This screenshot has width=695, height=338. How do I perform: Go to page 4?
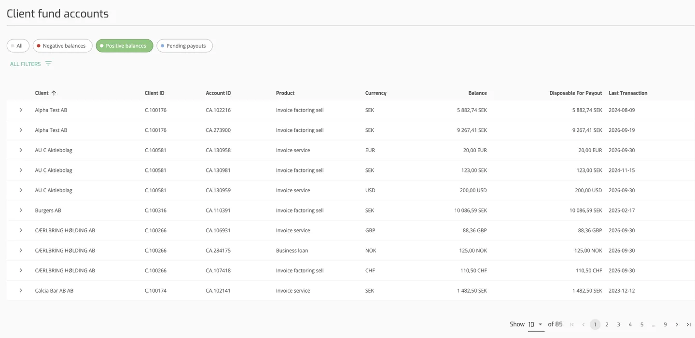(x=630, y=324)
